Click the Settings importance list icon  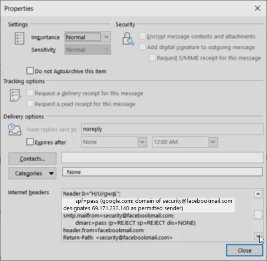(19, 39)
